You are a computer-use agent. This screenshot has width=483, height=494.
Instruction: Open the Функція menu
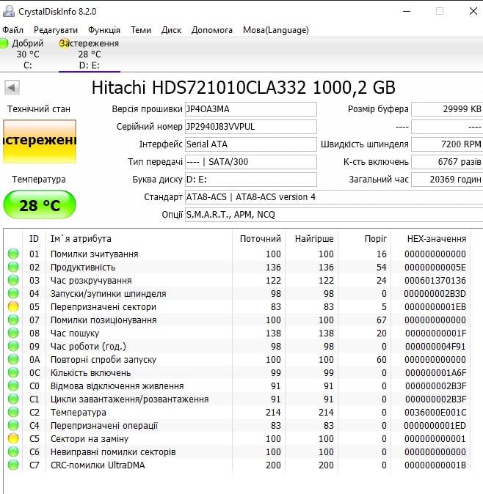coord(104,30)
